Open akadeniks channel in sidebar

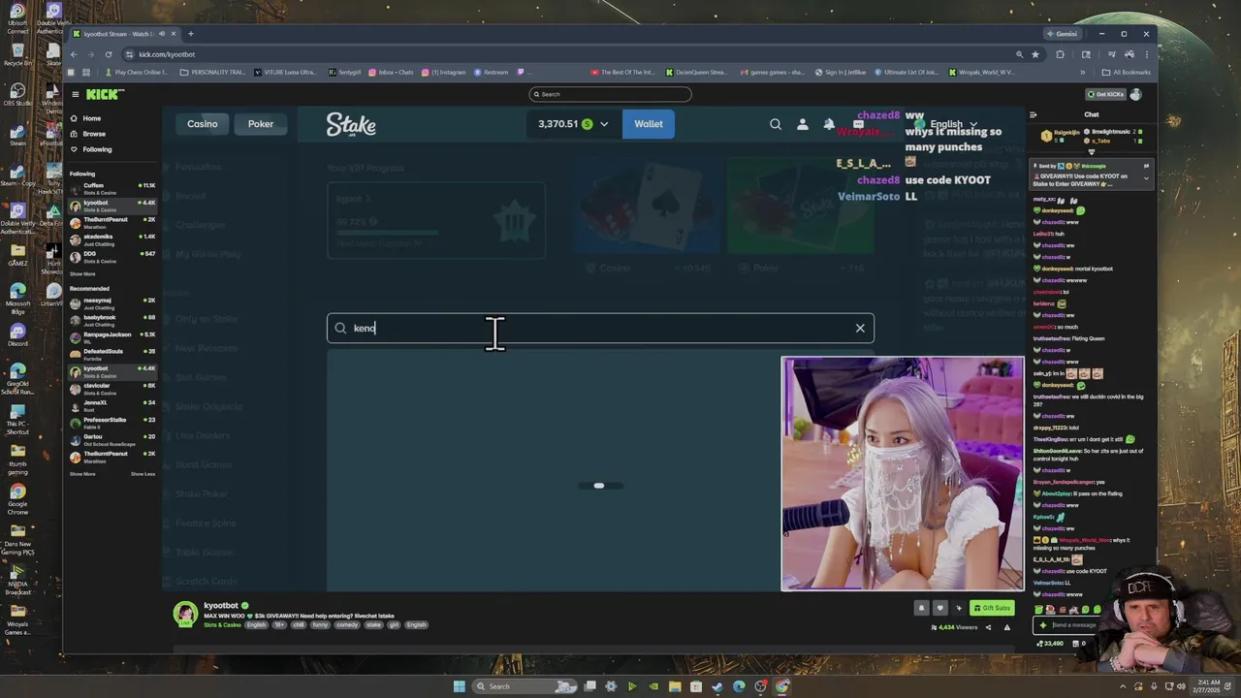(112, 239)
